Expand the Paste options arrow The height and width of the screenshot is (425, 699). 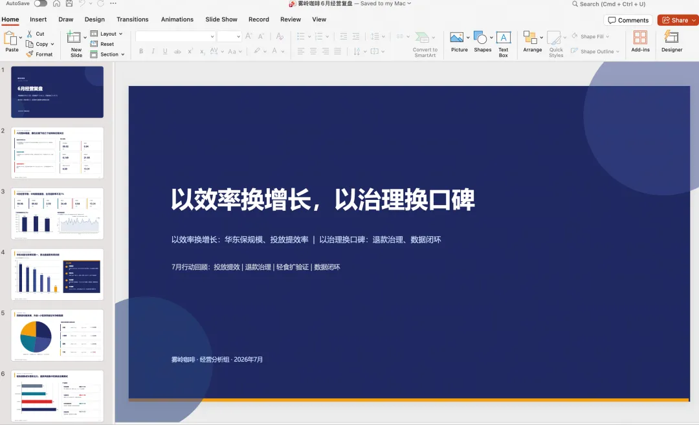pyautogui.click(x=21, y=38)
